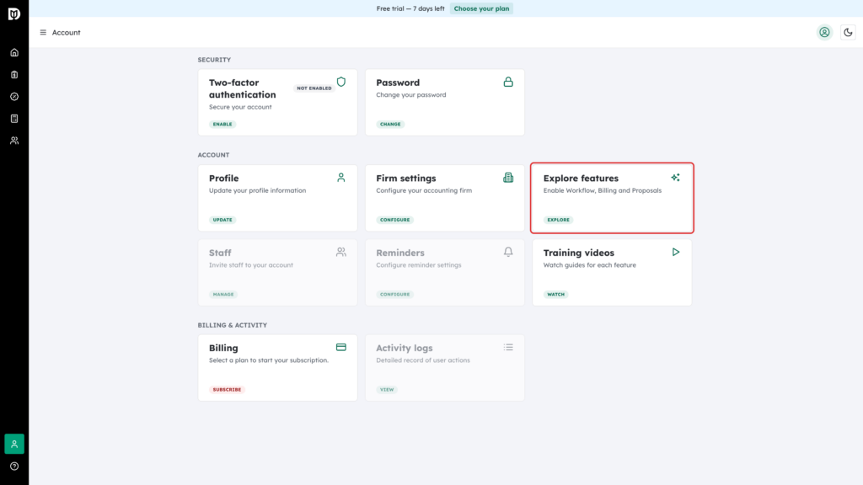
Task: Click the bell icon on the Reminders card
Action: click(x=508, y=252)
